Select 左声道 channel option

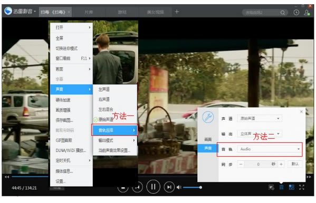coord(115,89)
